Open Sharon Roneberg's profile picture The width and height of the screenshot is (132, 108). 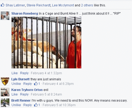pos(5,16)
